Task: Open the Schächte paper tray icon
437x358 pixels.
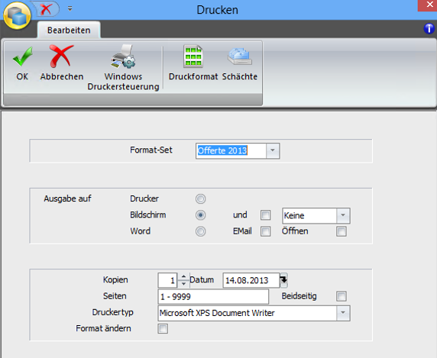Action: tap(240, 56)
